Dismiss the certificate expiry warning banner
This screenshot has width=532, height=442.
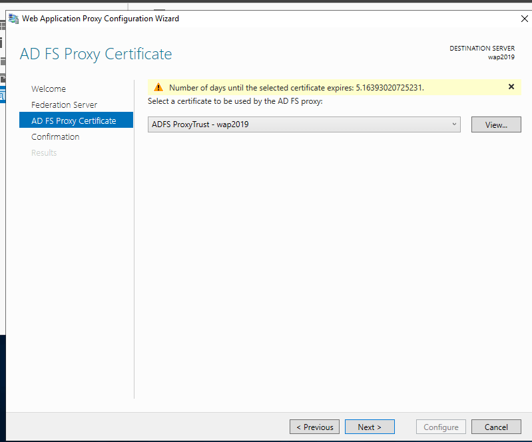tap(511, 87)
